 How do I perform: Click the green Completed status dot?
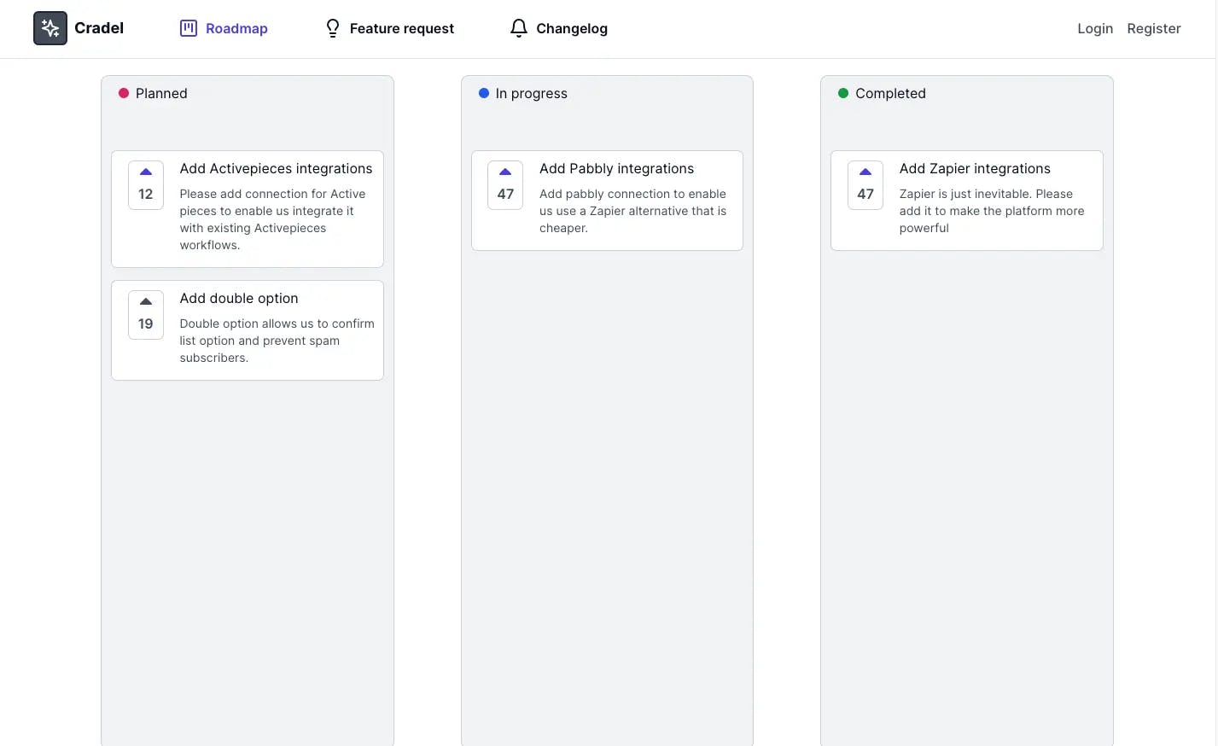(842, 93)
